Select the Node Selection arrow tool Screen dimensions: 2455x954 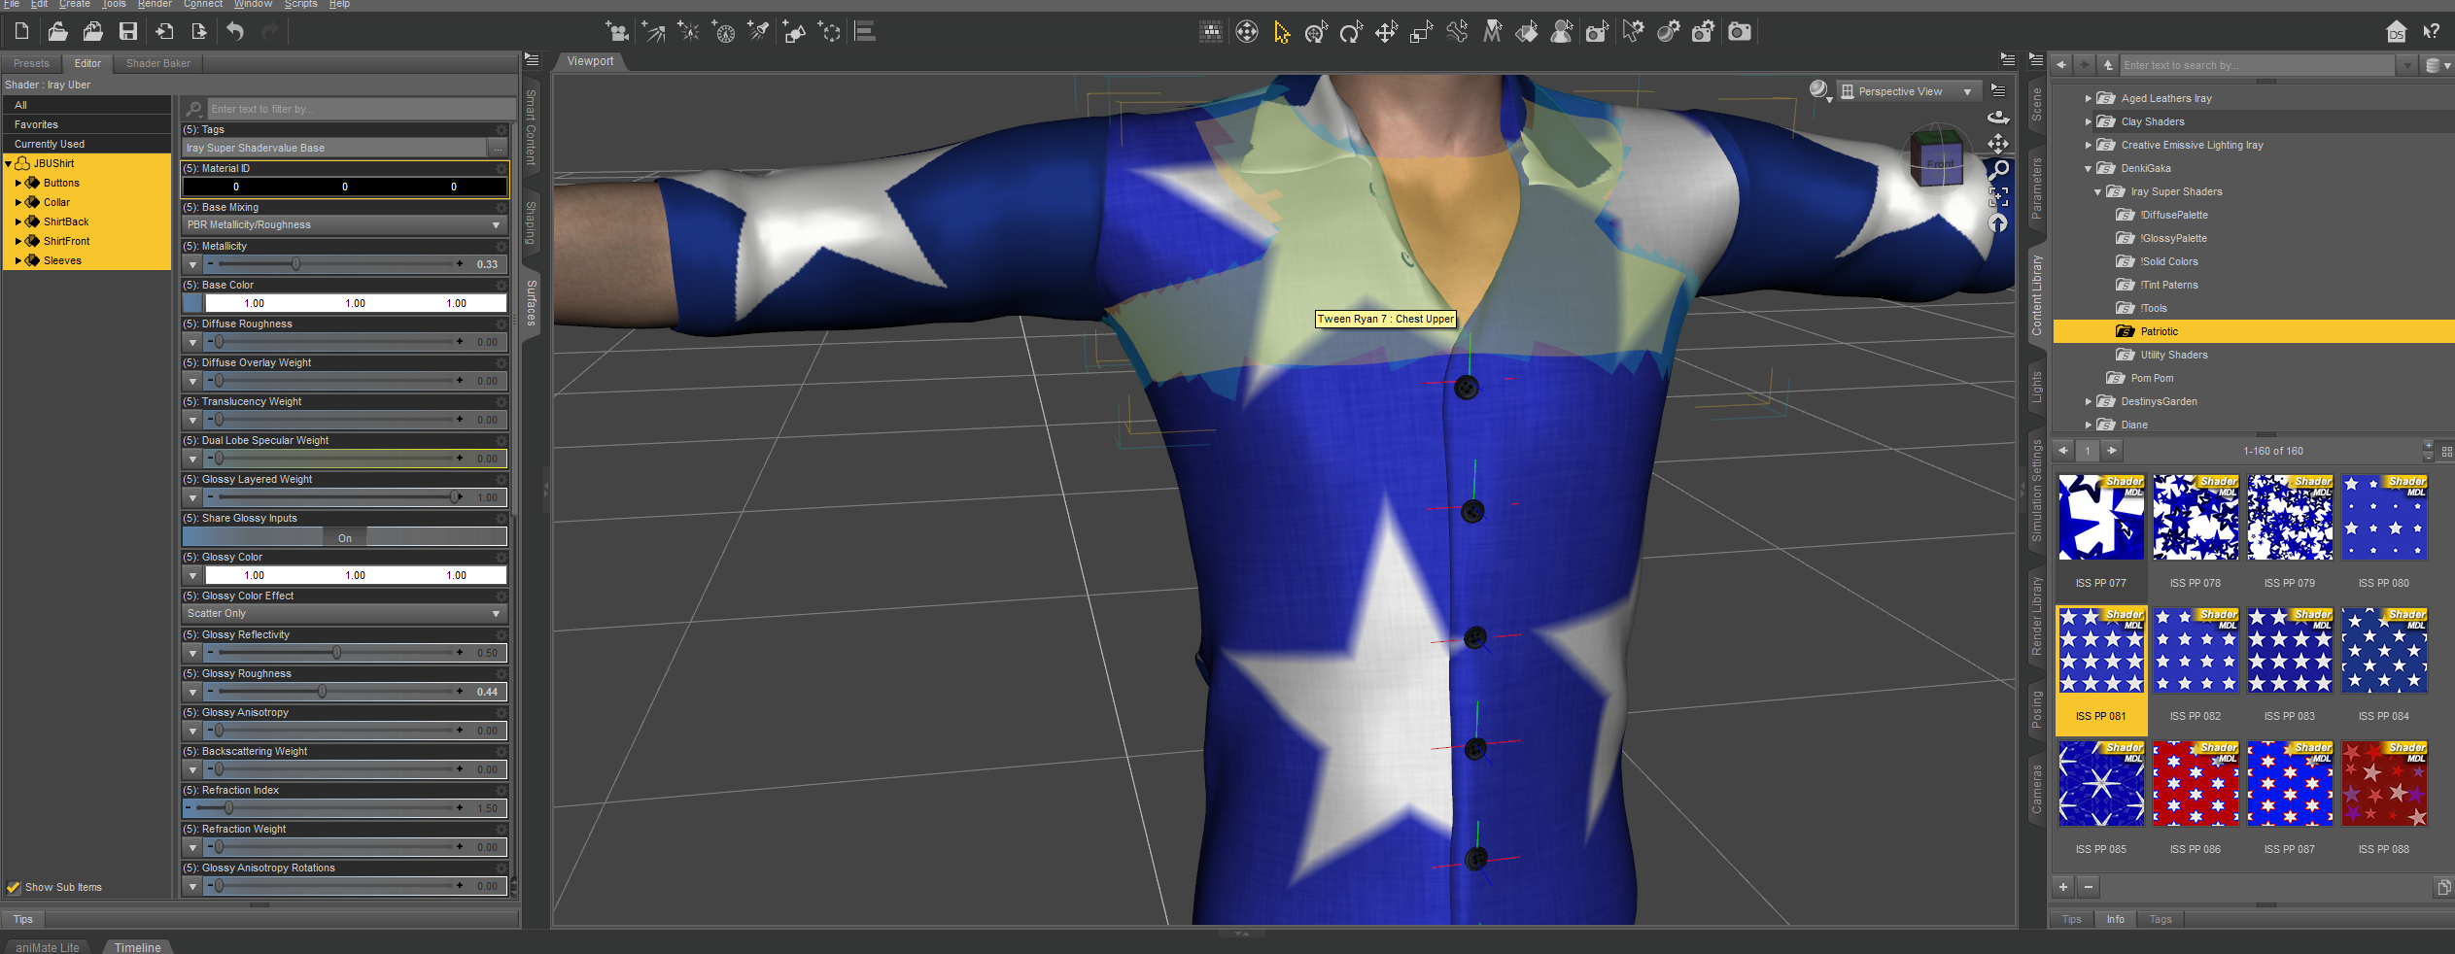point(1282,33)
